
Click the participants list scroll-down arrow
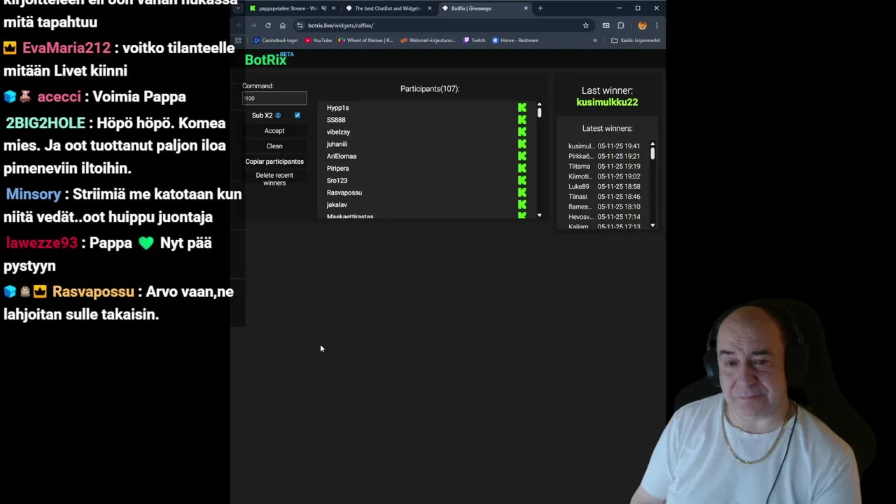point(539,216)
